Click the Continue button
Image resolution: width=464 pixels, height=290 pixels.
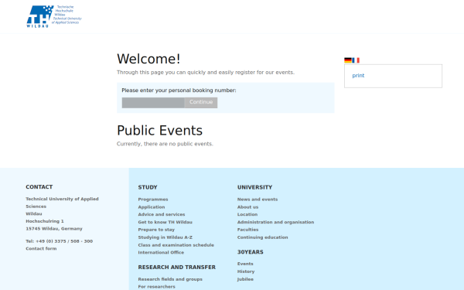[201, 103]
